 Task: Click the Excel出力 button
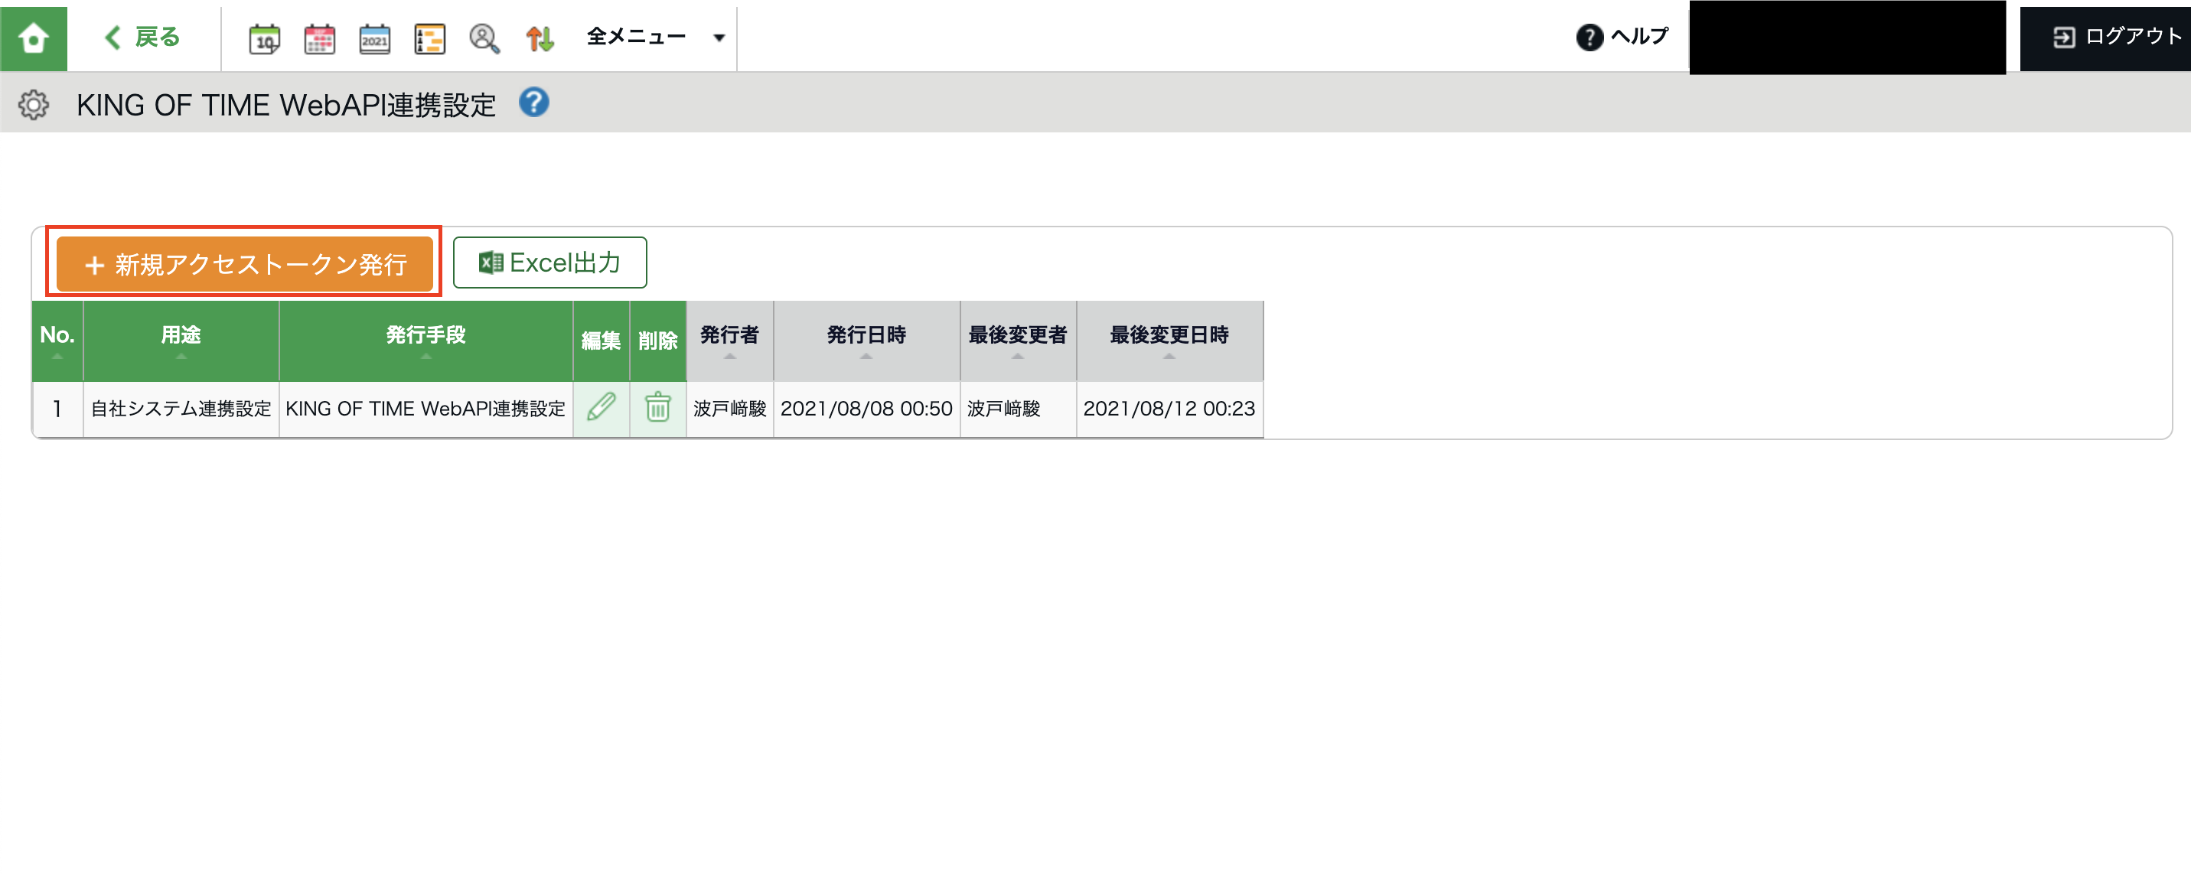tap(549, 263)
